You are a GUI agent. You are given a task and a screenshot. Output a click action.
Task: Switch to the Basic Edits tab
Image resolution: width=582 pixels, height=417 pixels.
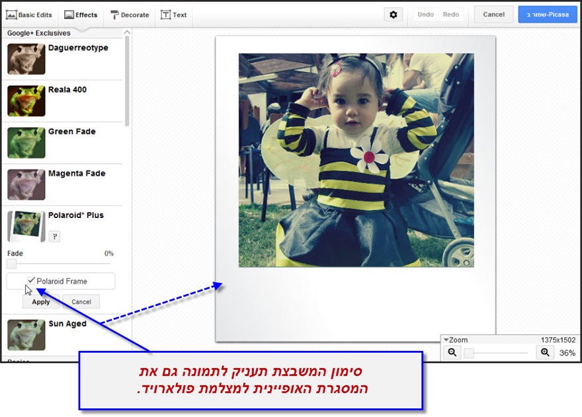click(29, 13)
